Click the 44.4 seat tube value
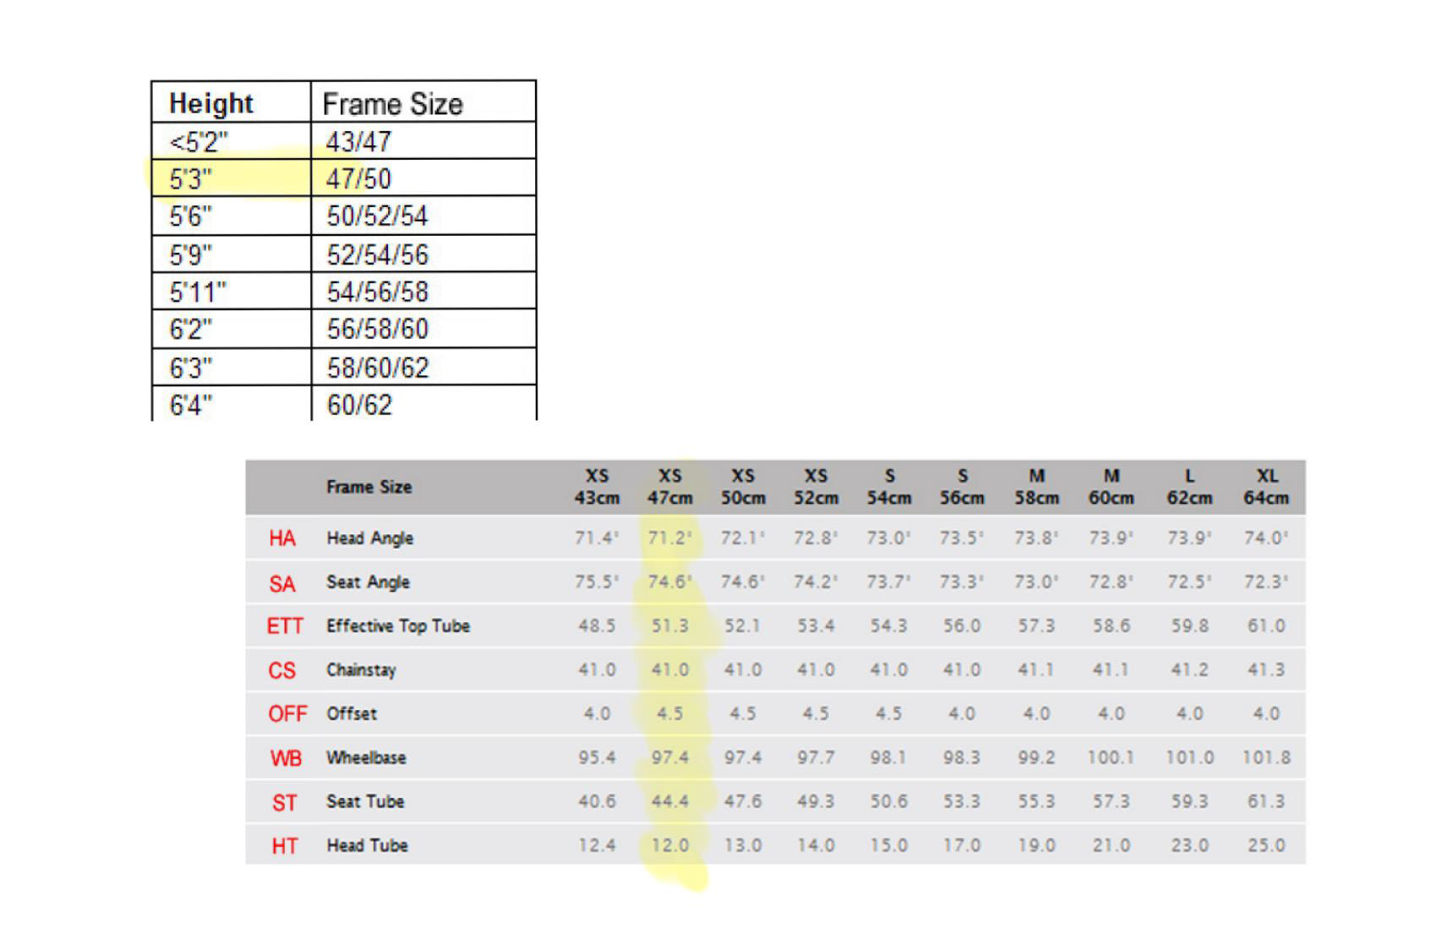Image resolution: width=1437 pixels, height=930 pixels. click(x=669, y=801)
